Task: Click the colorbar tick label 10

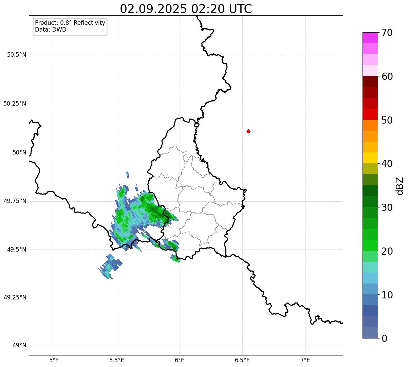Action: (387, 295)
